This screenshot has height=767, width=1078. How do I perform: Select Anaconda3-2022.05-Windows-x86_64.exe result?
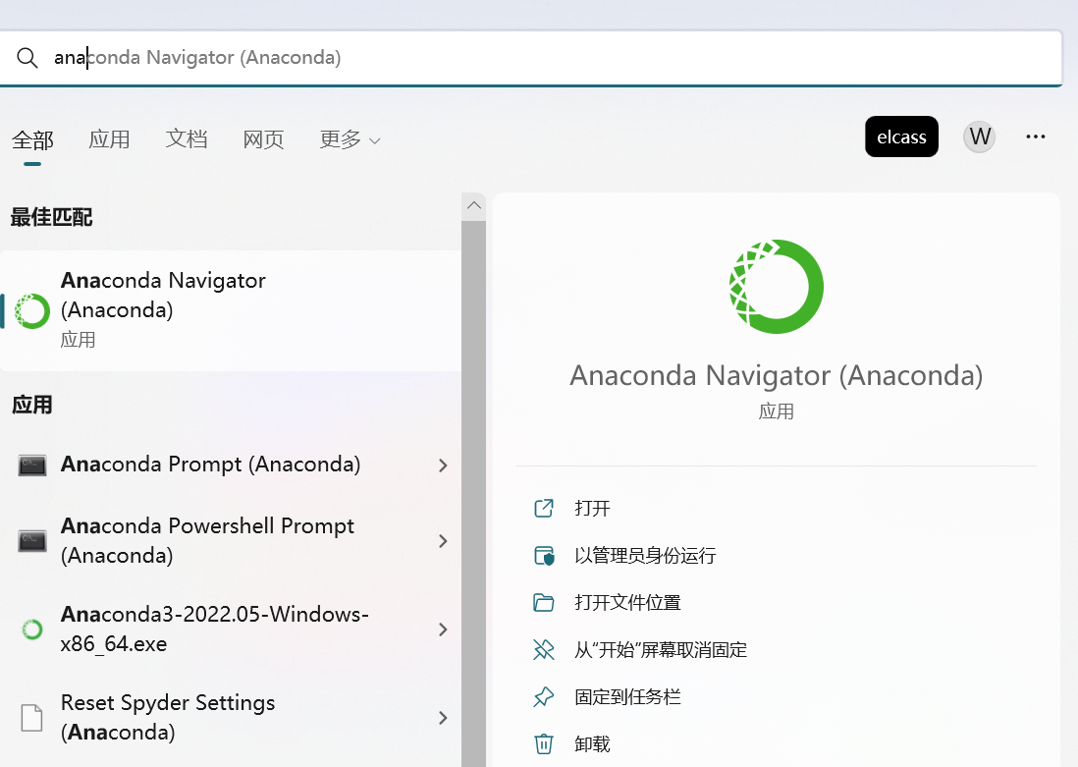(x=231, y=629)
